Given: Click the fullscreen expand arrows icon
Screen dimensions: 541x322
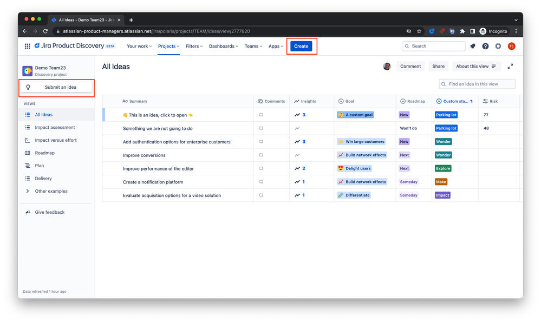Looking at the screenshot, I should [510, 67].
